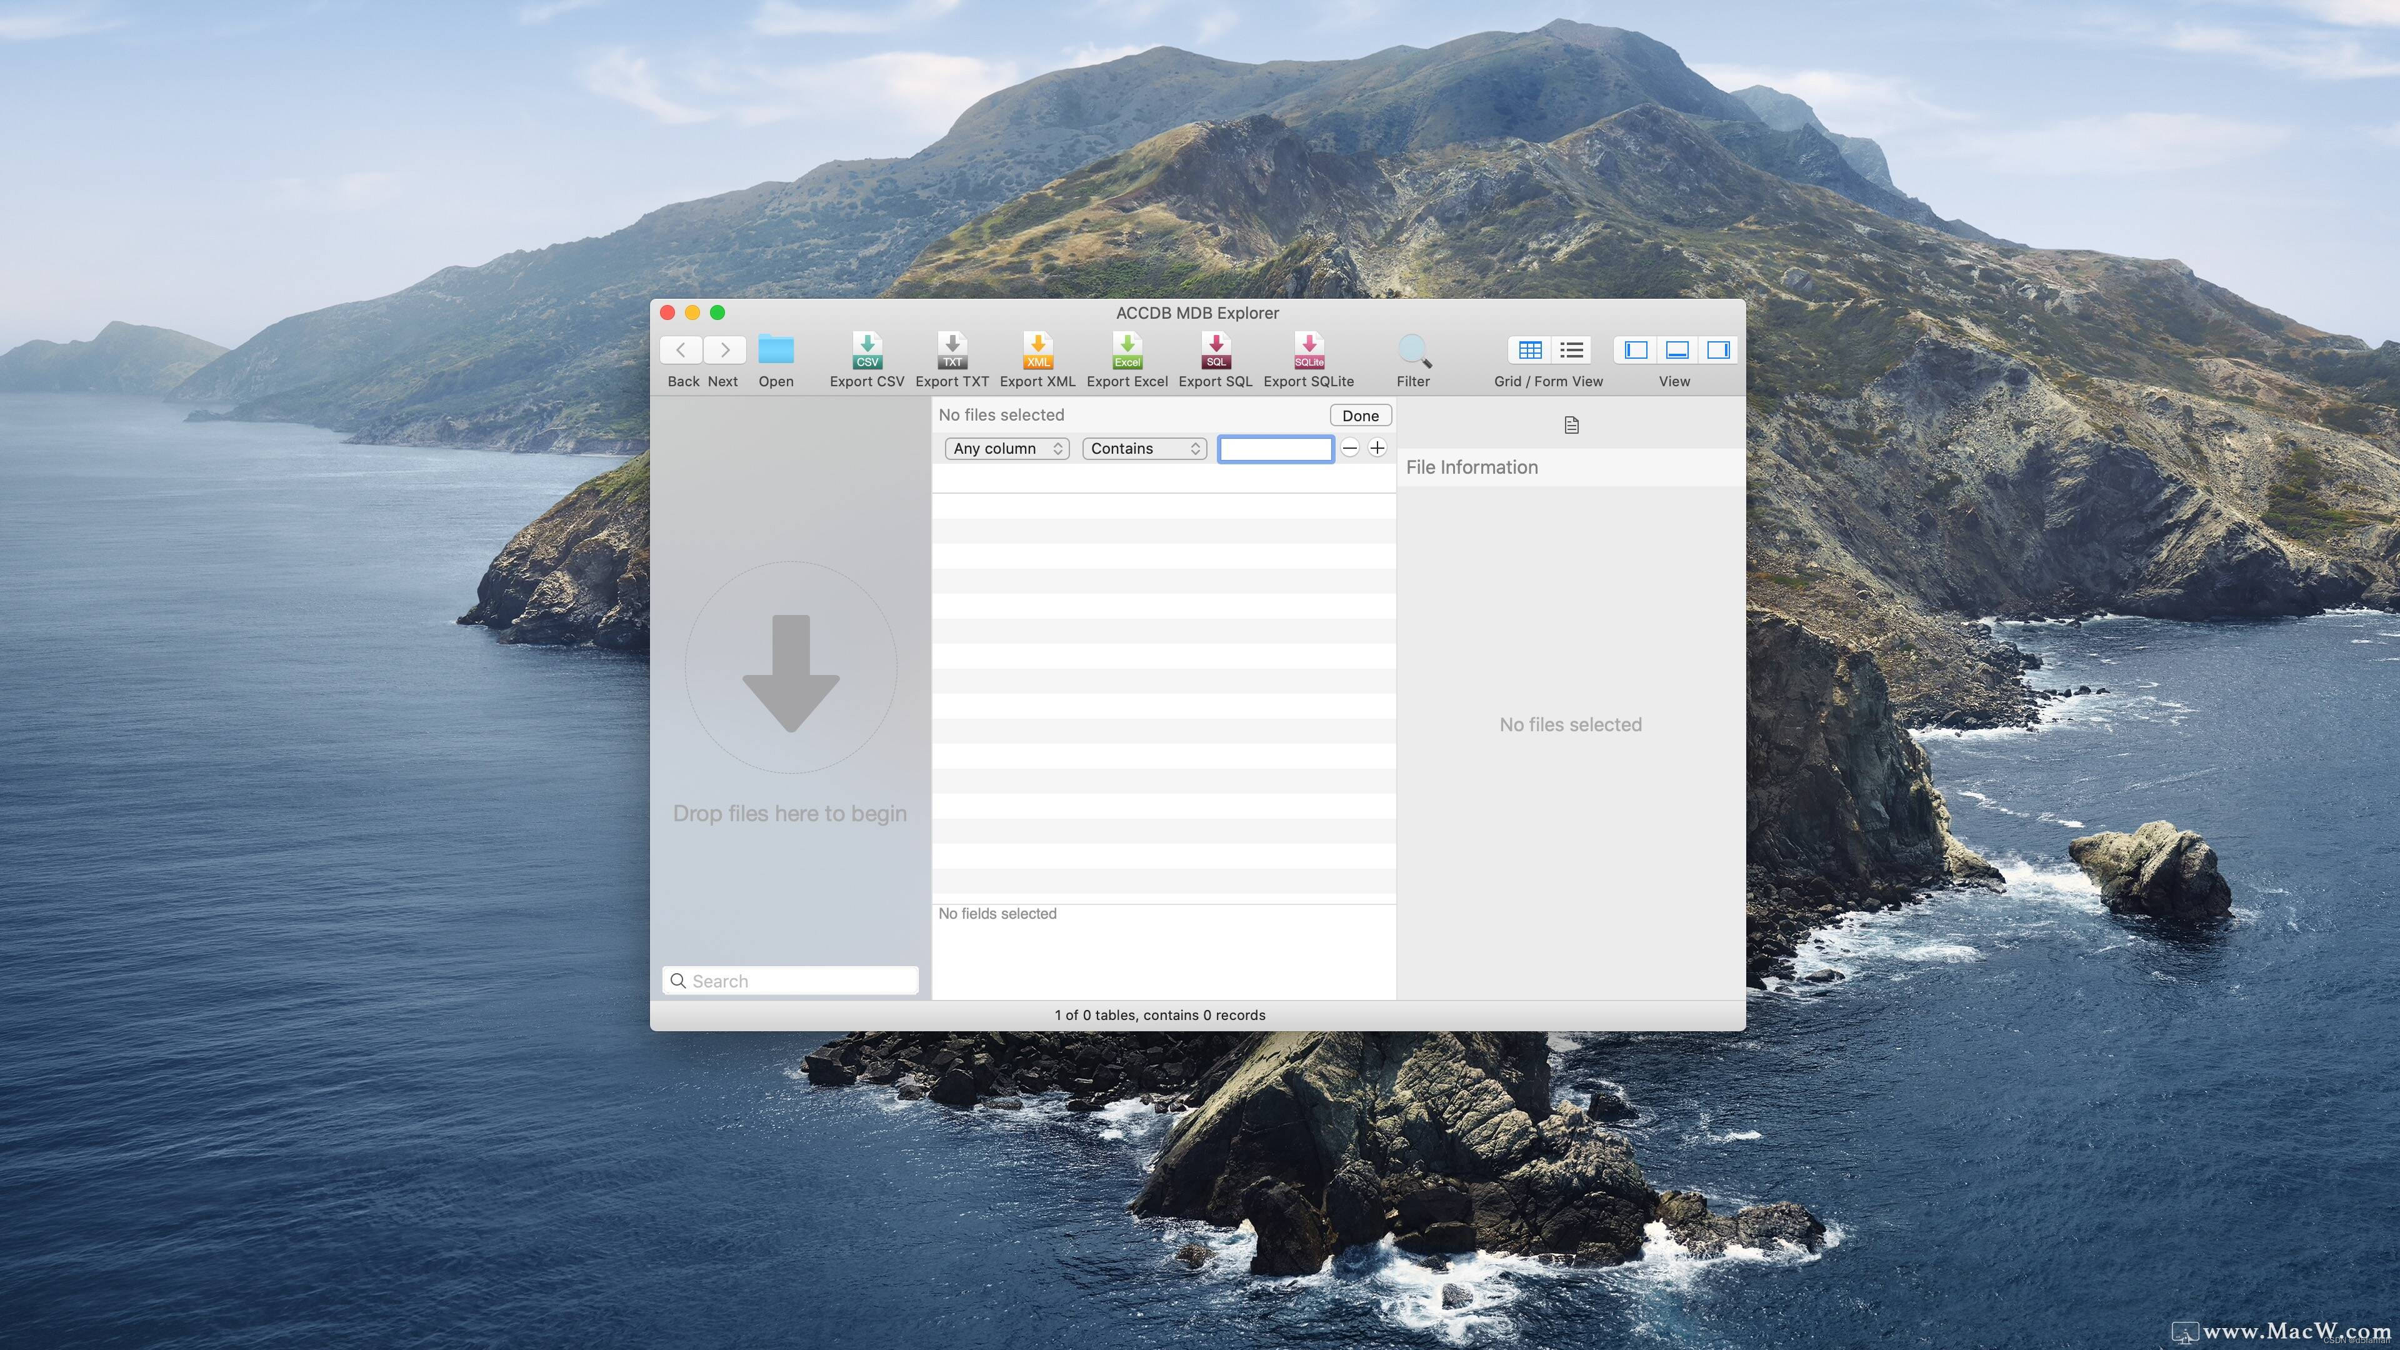
Task: Export the database to XML
Action: pos(1037,350)
